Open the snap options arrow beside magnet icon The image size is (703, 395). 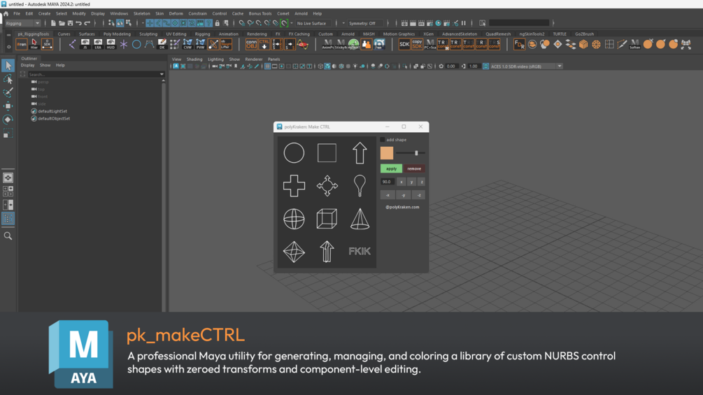click(292, 23)
